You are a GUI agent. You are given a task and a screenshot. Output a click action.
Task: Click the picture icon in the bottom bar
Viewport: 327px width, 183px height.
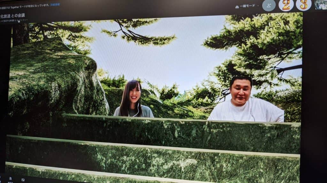pyautogui.click(x=23, y=180)
